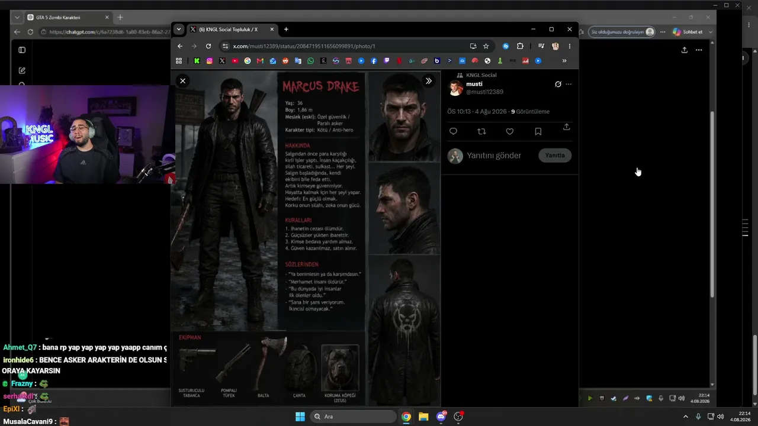The width and height of the screenshot is (758, 426).
Task: Repost musti's post using retweet icon
Action: tap(481, 131)
